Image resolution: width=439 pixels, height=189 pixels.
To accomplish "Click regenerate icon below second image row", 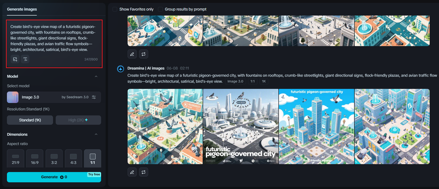I will [x=144, y=172].
